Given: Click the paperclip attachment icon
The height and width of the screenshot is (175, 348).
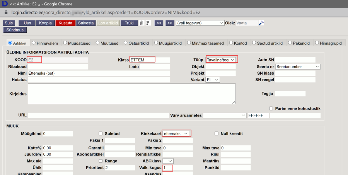Looking at the screenshot, I should pyautogui.click(x=142, y=23).
